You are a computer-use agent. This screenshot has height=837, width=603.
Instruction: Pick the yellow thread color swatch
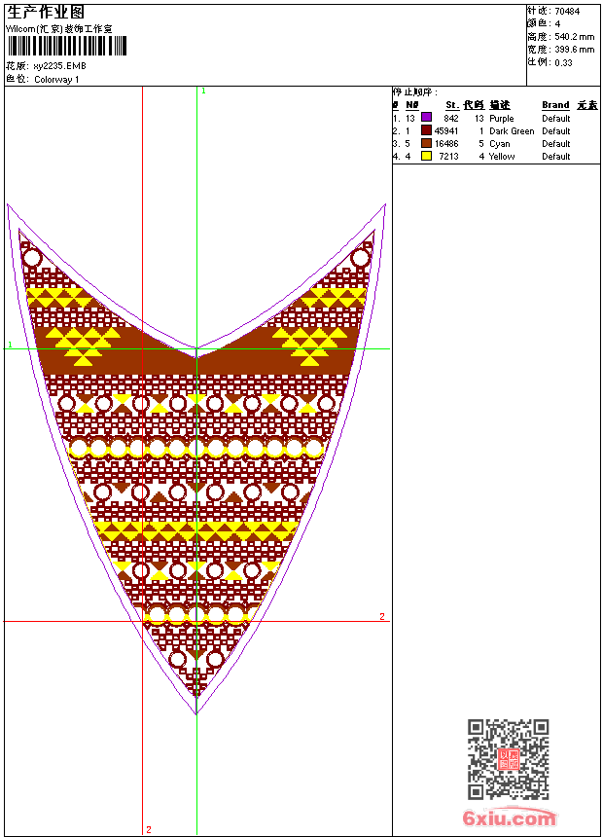[x=426, y=156]
